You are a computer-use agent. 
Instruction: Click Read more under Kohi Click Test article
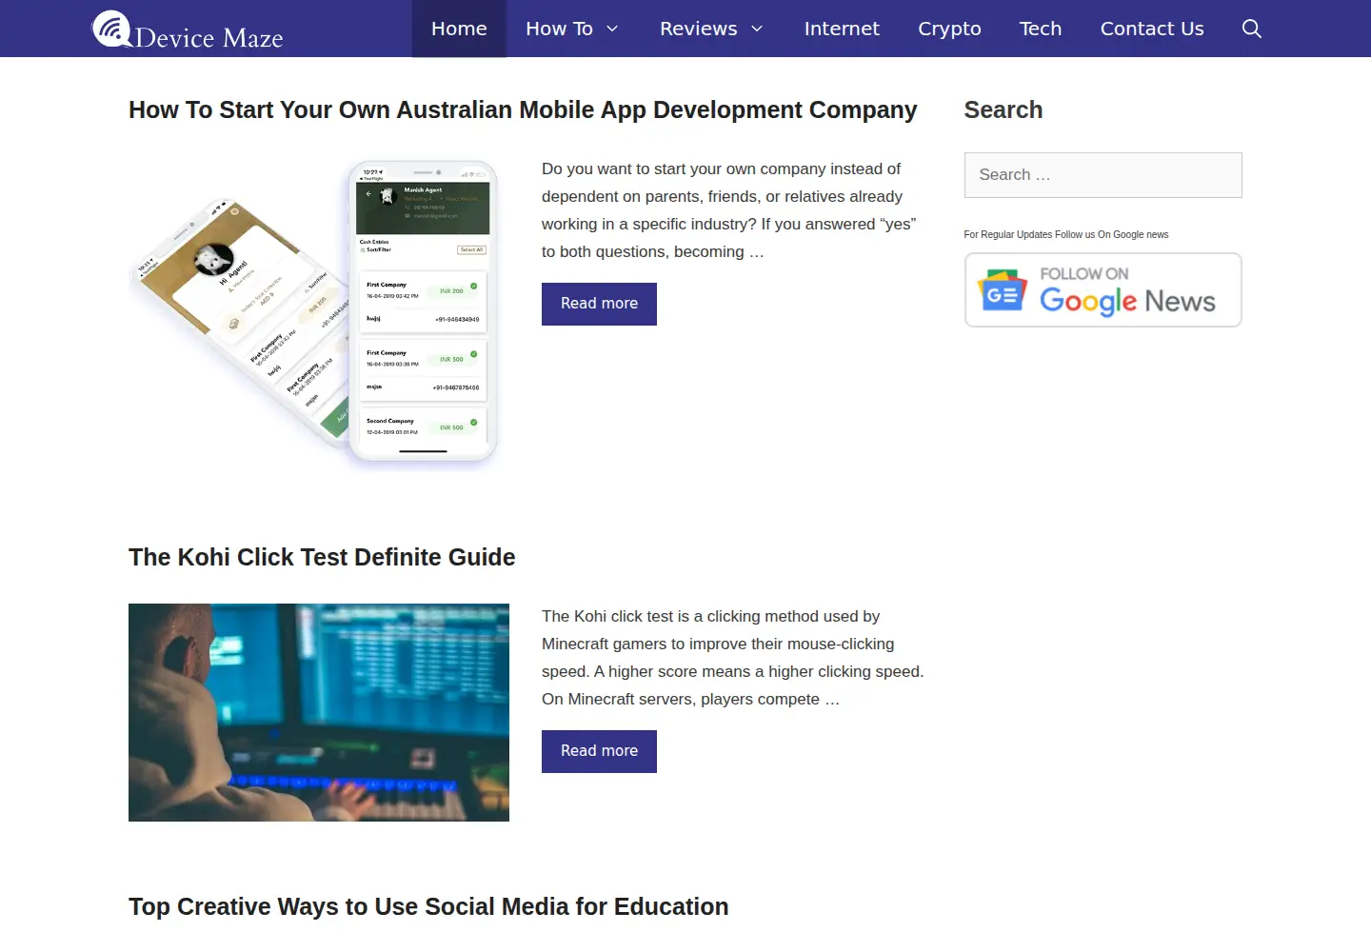(x=599, y=751)
